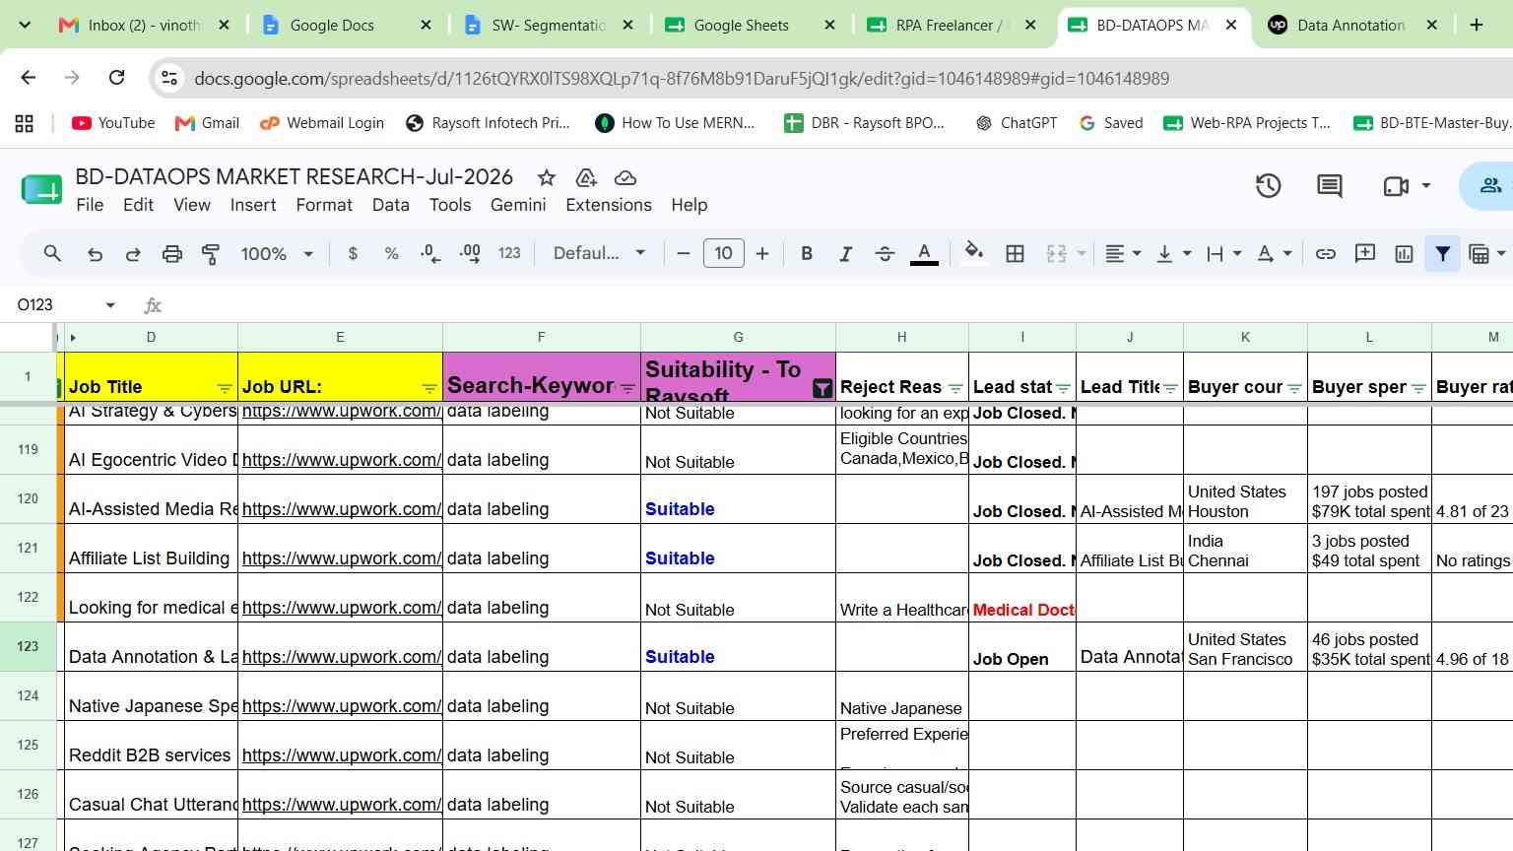This screenshot has width=1513, height=851.
Task: Toggle the filter button in toolbar
Action: (1442, 254)
